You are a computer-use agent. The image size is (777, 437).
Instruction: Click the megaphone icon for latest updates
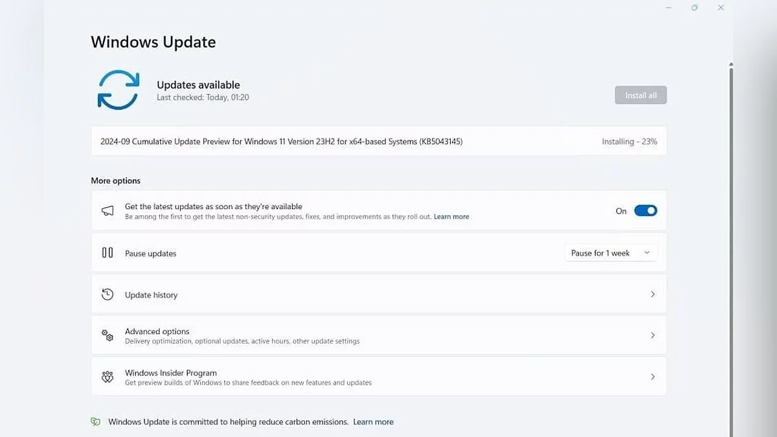pyautogui.click(x=107, y=211)
